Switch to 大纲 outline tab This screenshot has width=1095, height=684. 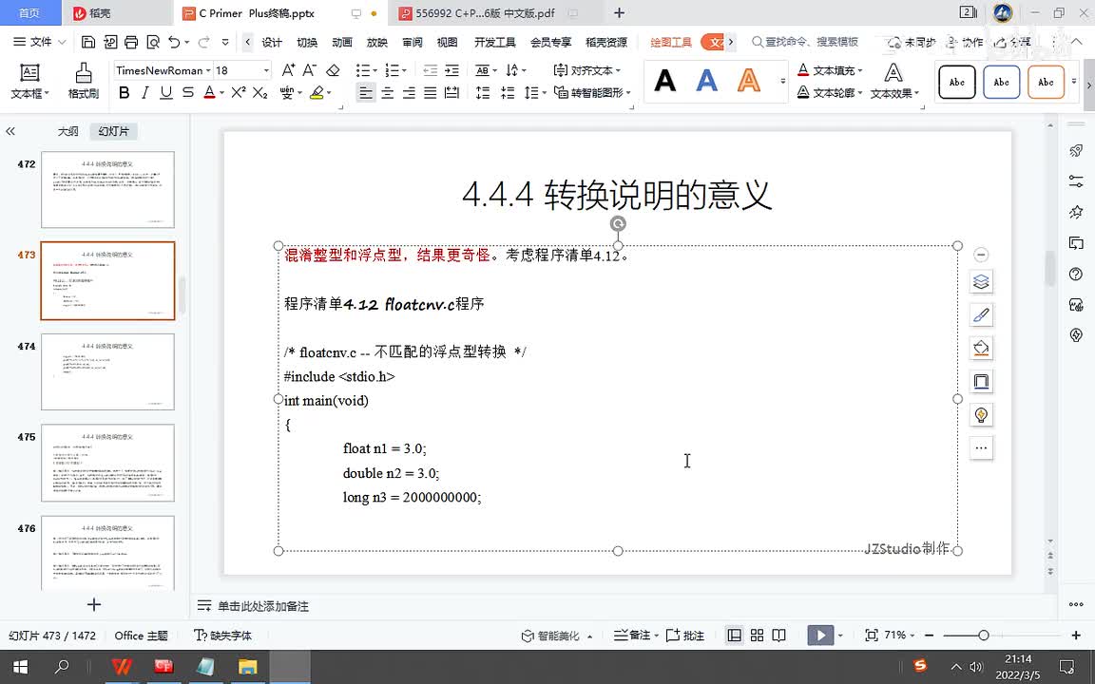click(x=67, y=131)
